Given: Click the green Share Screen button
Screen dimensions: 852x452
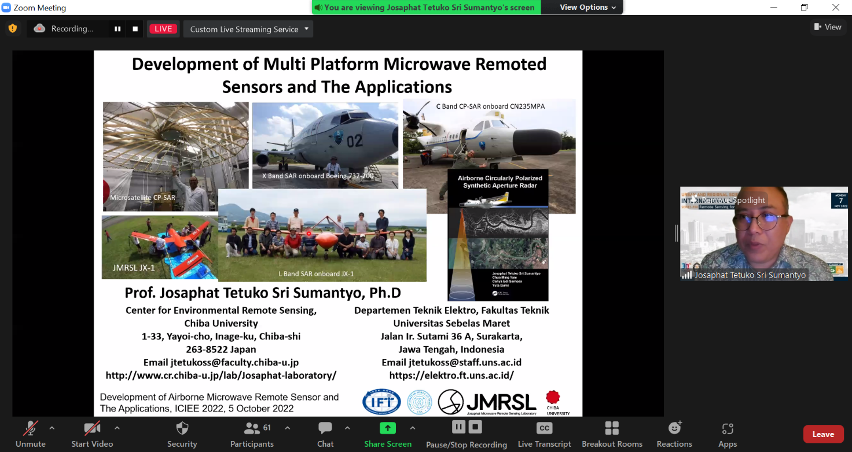Looking at the screenshot, I should pos(387,434).
